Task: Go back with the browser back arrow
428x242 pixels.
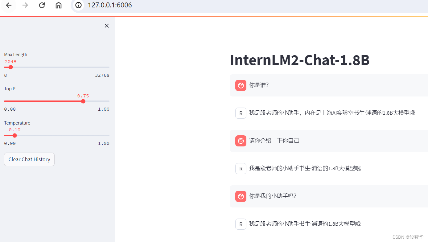Action: (9, 5)
